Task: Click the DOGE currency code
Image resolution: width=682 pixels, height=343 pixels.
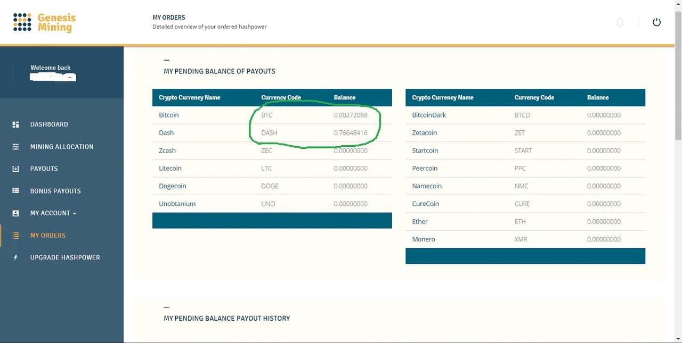Action: tap(270, 186)
